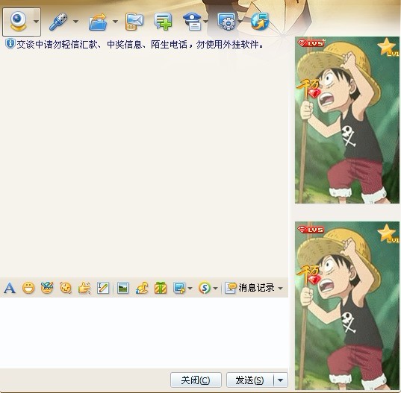This screenshot has width=401, height=393.
Task: Click the music note share icon
Action: pos(142,288)
